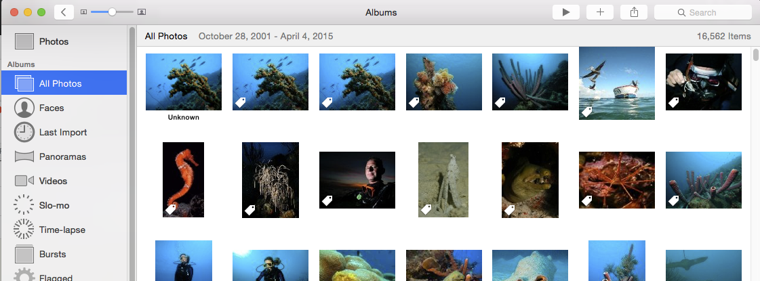Select the diver mask close-up photo

click(x=704, y=82)
